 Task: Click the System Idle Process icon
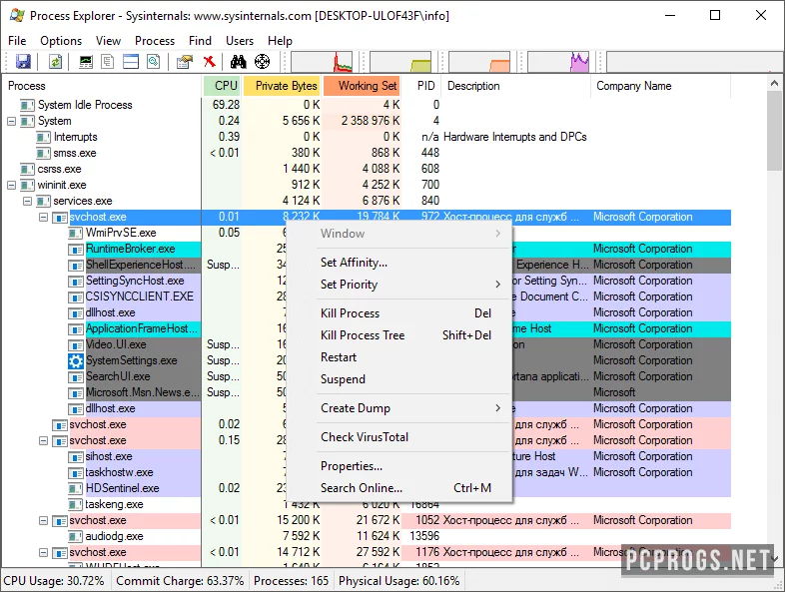pyautogui.click(x=27, y=105)
